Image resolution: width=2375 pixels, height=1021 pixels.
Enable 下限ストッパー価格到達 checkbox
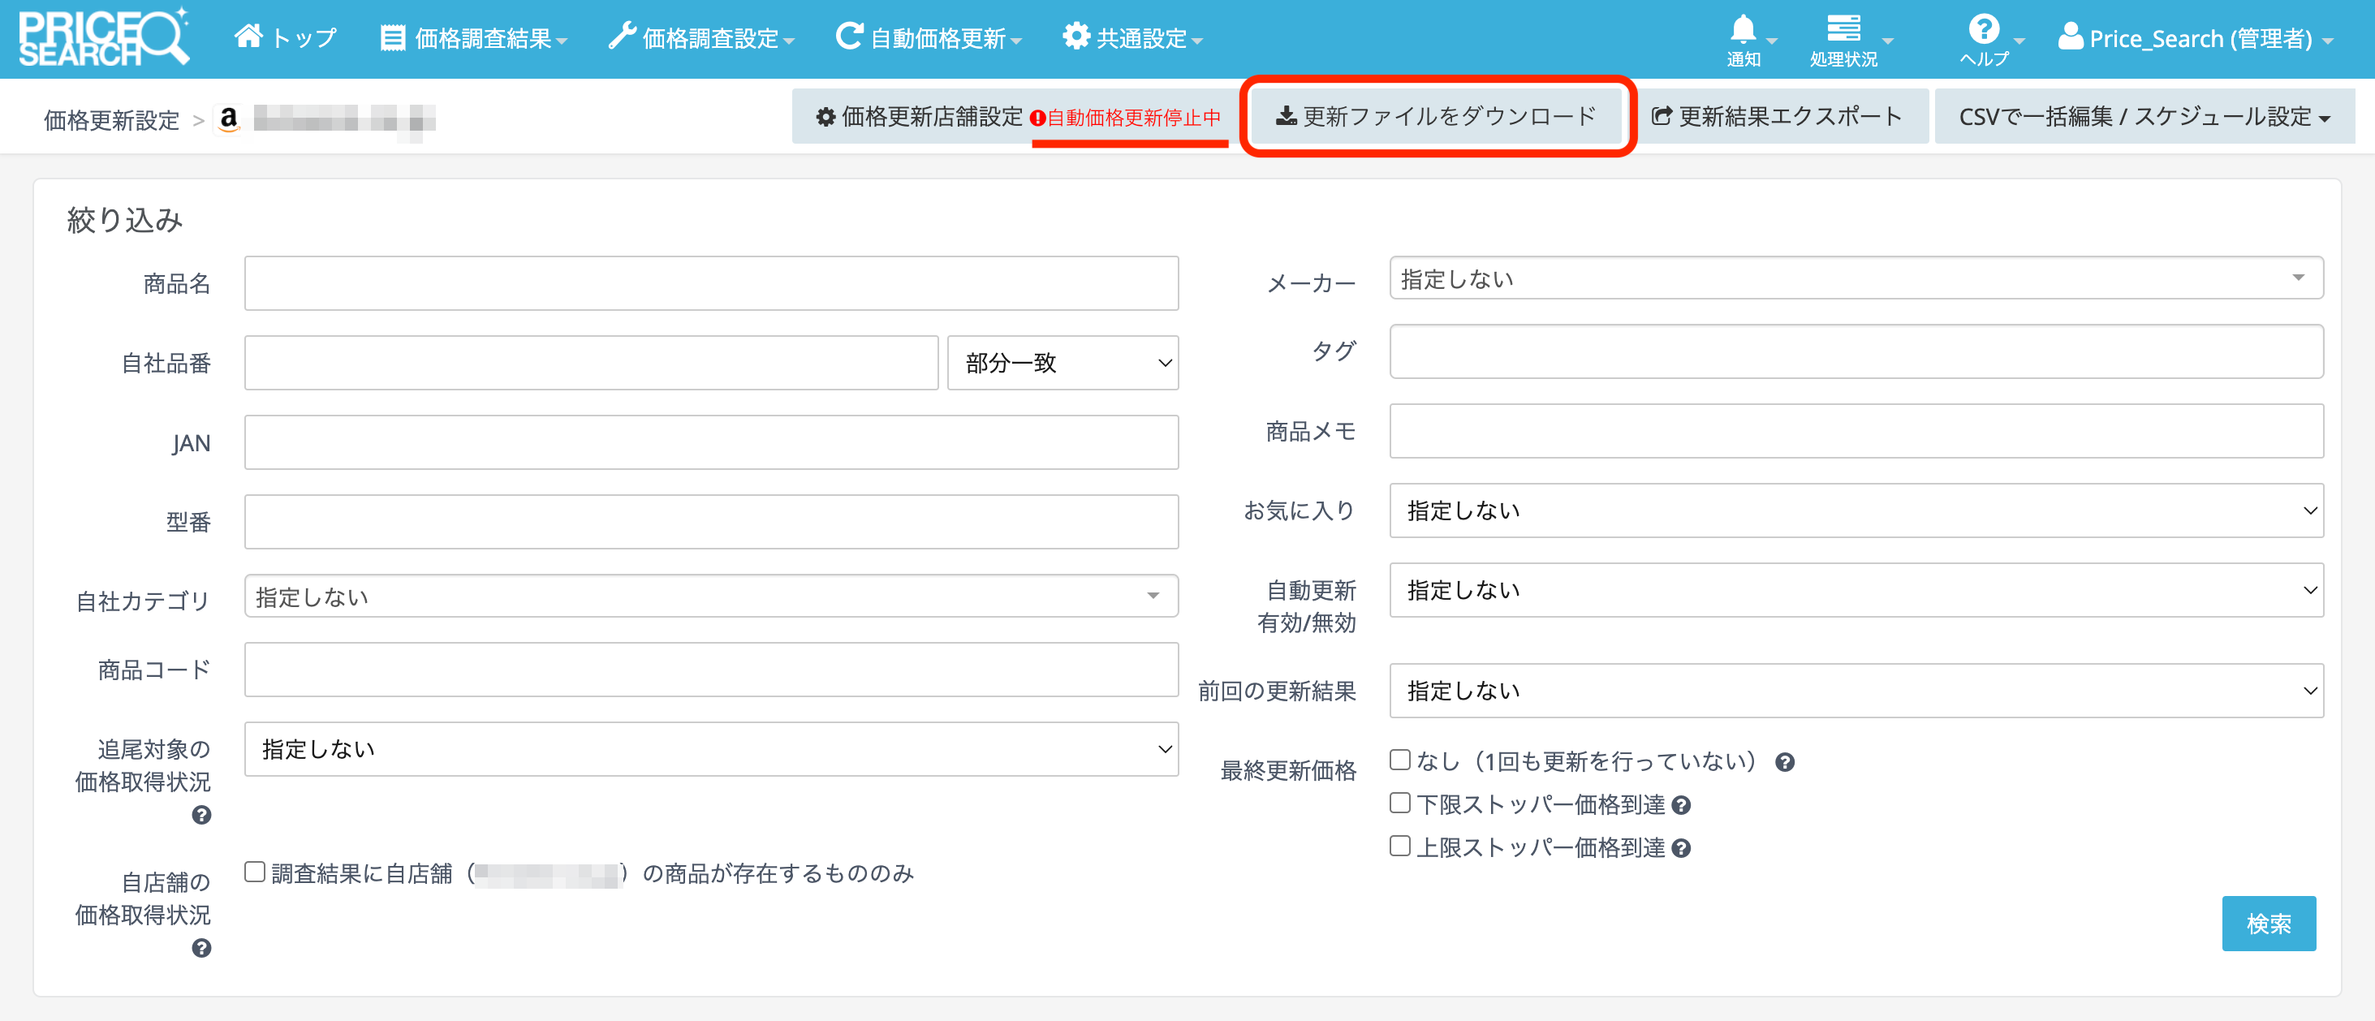click(1399, 803)
